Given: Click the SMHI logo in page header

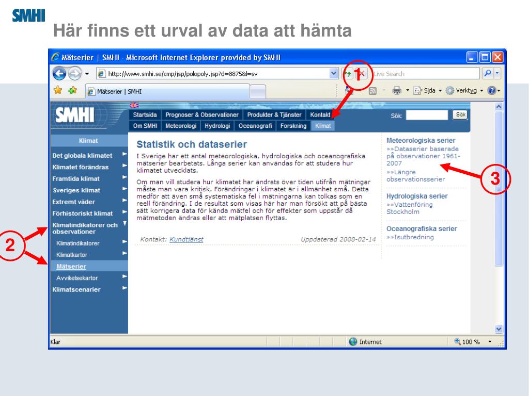Looking at the screenshot, I should (x=75, y=115).
